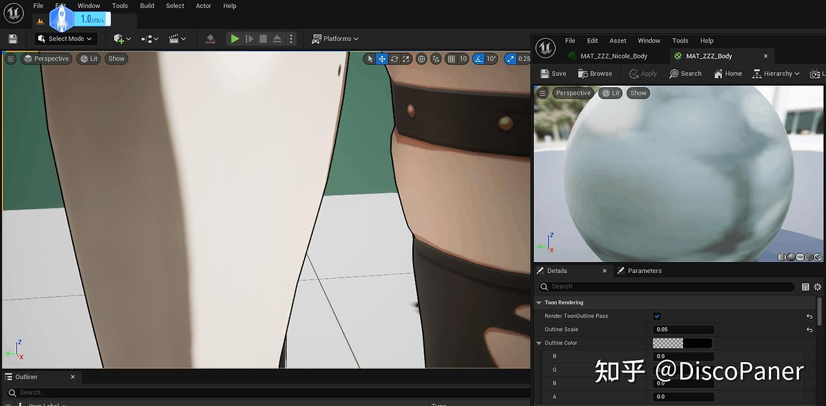Image resolution: width=826 pixels, height=406 pixels.
Task: Select the arrow selection mode in viewport toolbar
Action: (x=370, y=59)
